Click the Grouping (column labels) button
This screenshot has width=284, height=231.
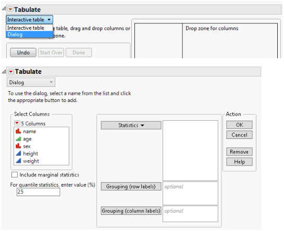(131, 211)
